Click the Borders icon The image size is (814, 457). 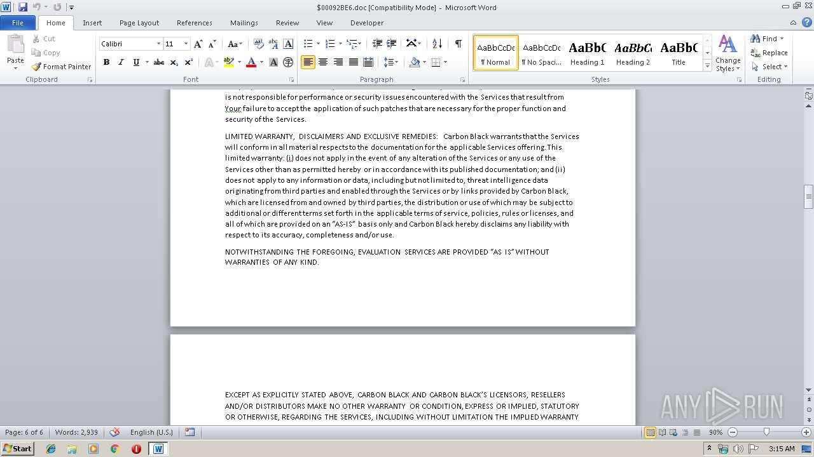pos(436,62)
